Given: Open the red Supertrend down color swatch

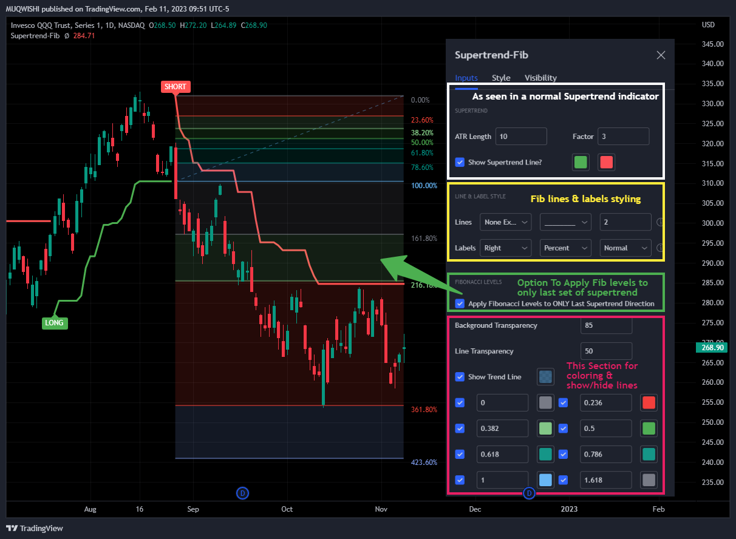Looking at the screenshot, I should [x=606, y=162].
